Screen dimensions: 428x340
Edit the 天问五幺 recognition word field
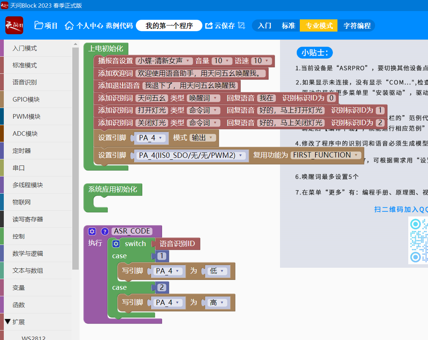click(151, 98)
